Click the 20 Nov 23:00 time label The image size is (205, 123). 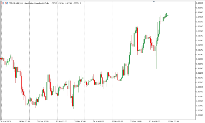coord(61,121)
